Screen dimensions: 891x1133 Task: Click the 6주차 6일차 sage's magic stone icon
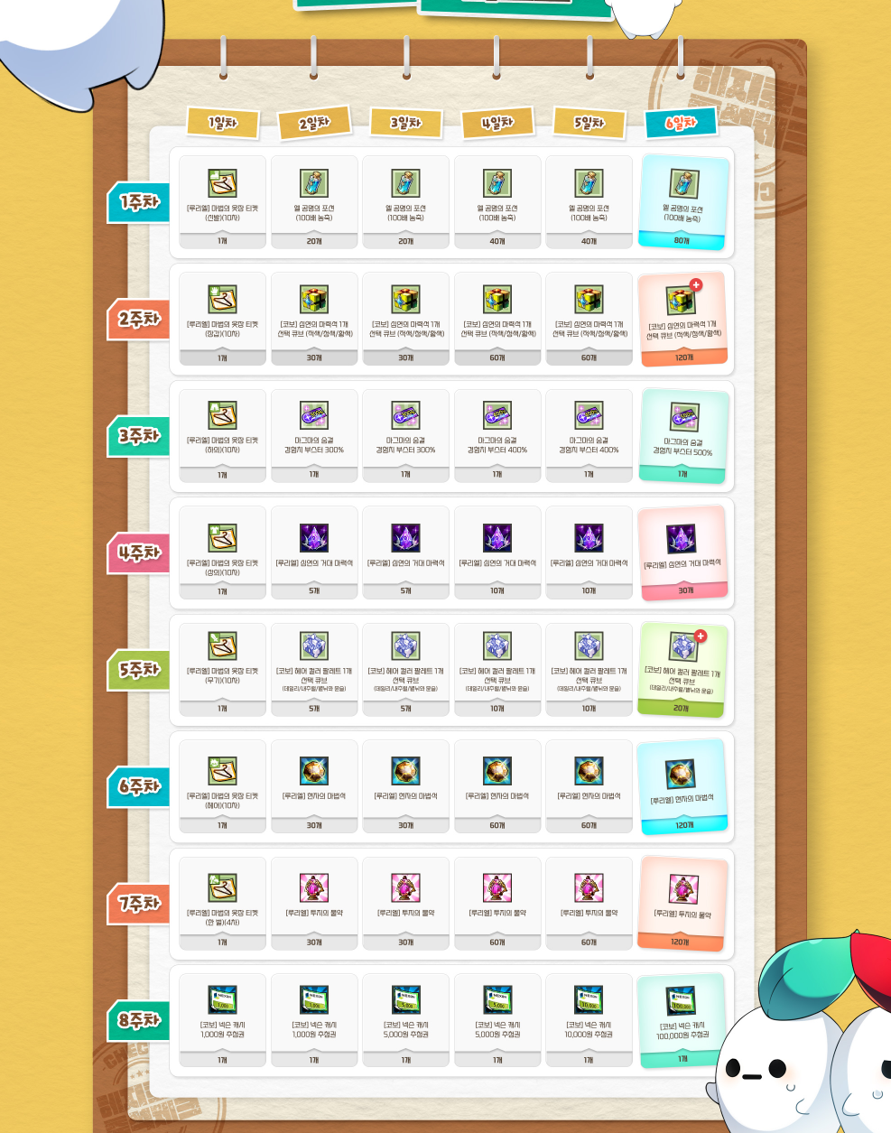click(x=681, y=774)
